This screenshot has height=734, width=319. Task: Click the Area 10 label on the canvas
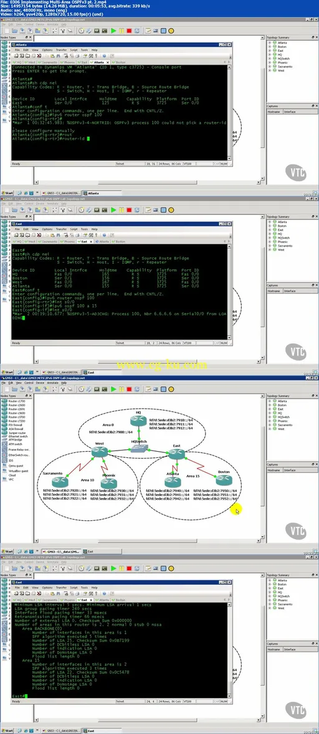[x=87, y=480]
